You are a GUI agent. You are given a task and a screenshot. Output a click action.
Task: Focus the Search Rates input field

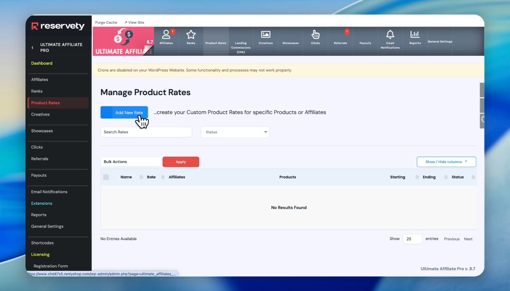coord(146,132)
